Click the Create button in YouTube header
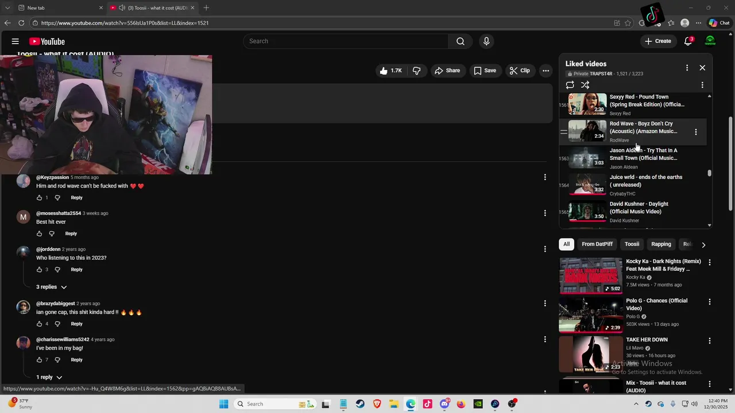Viewport: 735px width, 413px height. (658, 41)
